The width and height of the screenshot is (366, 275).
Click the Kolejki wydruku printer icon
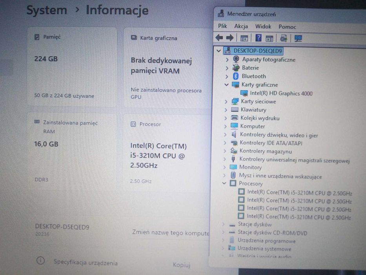[234, 117]
